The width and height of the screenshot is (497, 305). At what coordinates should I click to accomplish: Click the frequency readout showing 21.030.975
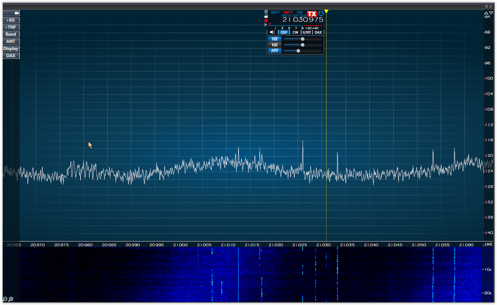(303, 20)
